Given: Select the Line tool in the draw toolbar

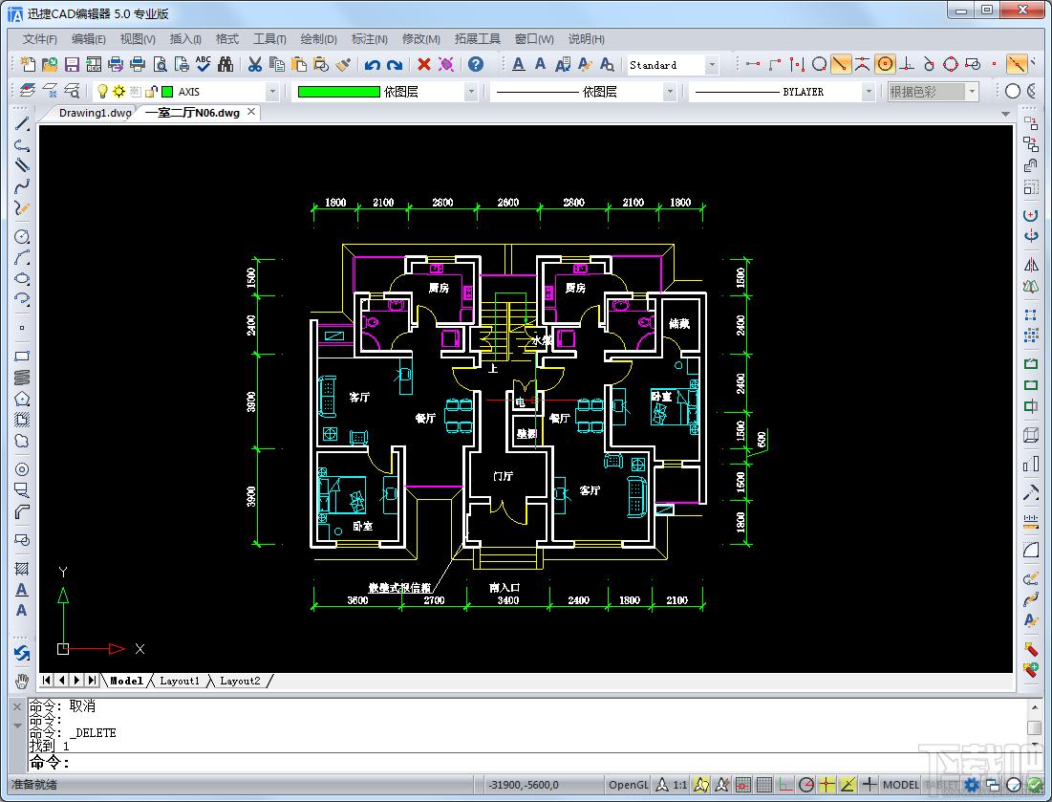Looking at the screenshot, I should click(x=22, y=123).
